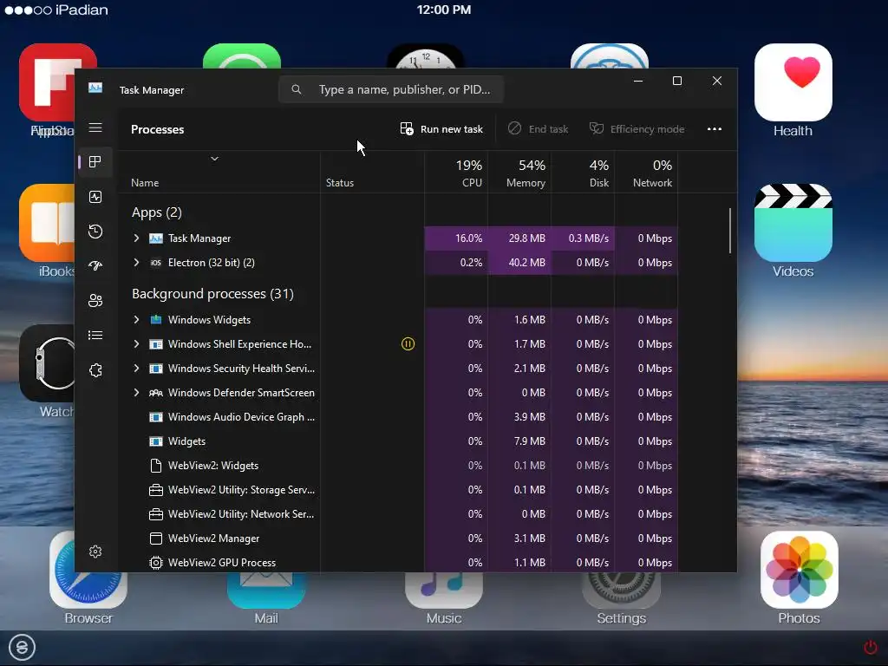Select Windows Audio Device Graph row

point(397,417)
